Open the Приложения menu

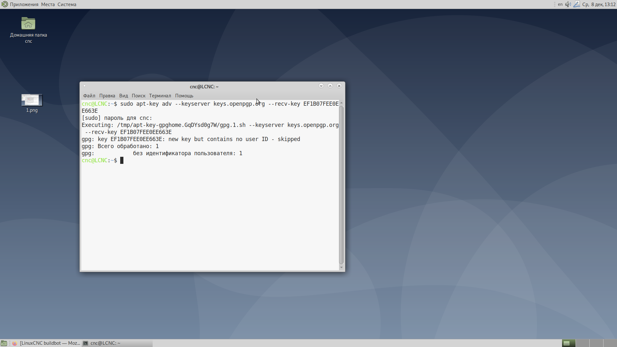(x=24, y=4)
